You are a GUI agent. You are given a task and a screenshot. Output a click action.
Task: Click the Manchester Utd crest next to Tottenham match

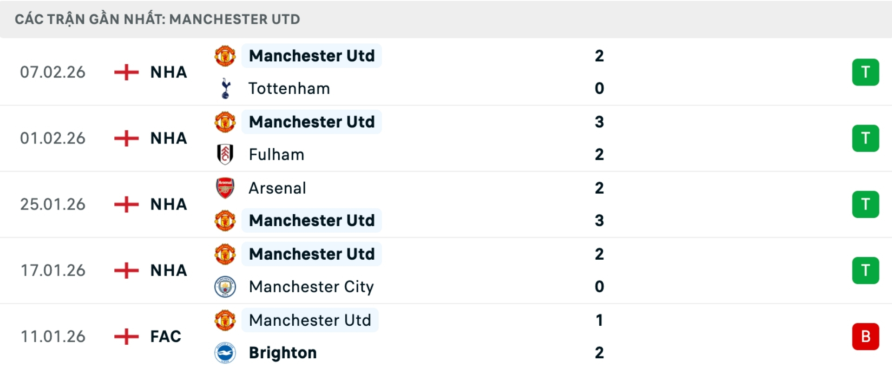[x=225, y=56]
